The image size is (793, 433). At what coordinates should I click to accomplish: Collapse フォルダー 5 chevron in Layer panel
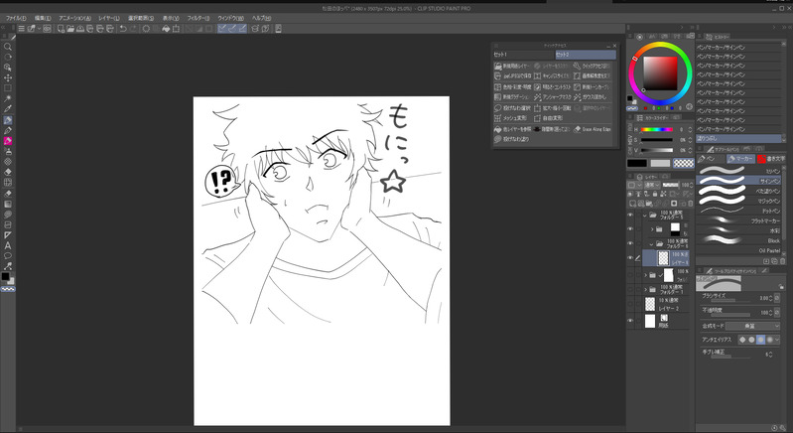(645, 215)
